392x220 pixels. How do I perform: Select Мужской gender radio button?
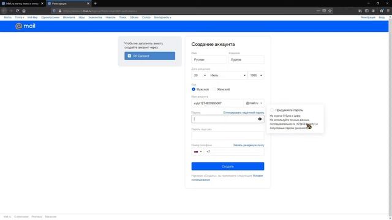coord(194,89)
